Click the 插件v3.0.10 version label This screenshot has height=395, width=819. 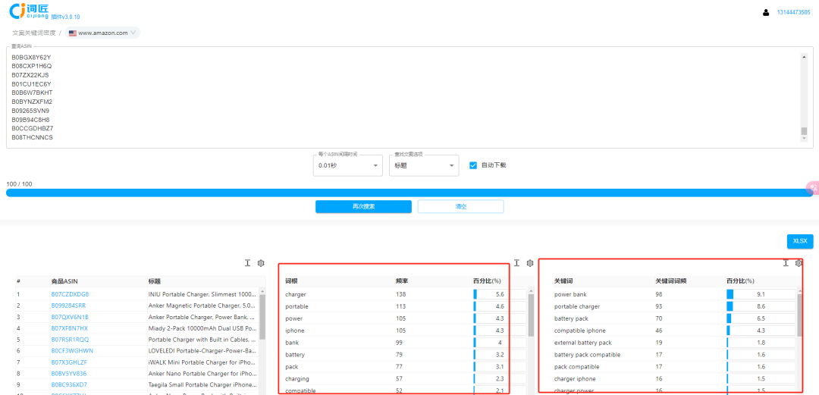point(65,17)
